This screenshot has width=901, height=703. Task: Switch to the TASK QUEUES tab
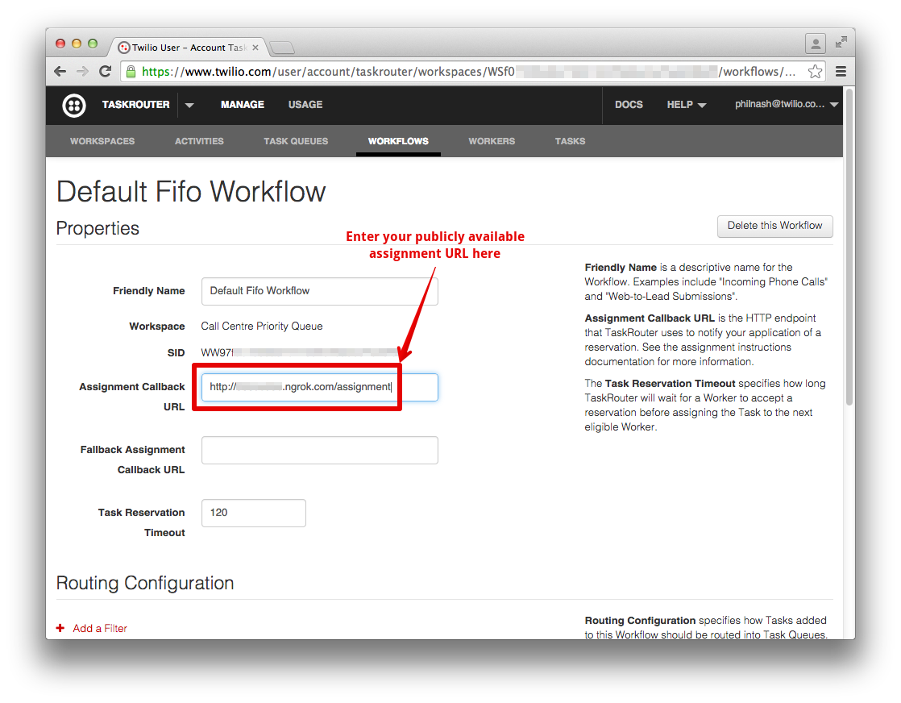tap(295, 141)
